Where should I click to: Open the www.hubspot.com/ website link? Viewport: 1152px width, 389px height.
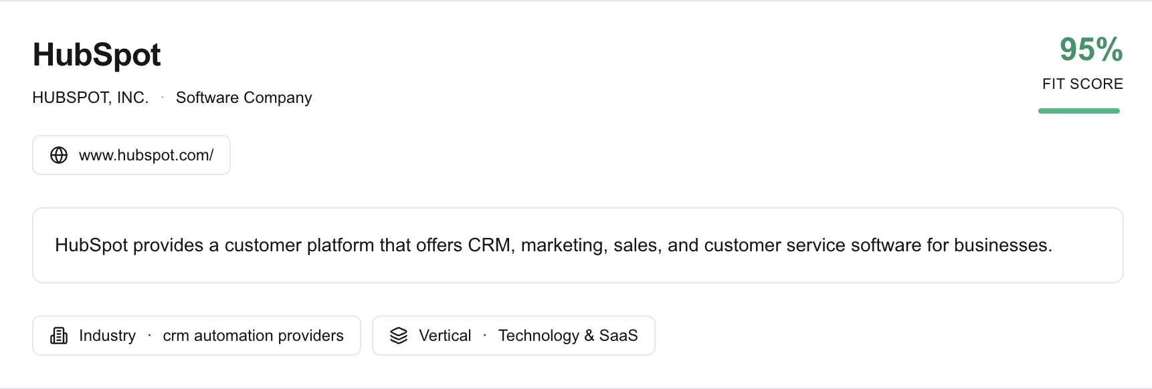pyautogui.click(x=146, y=155)
